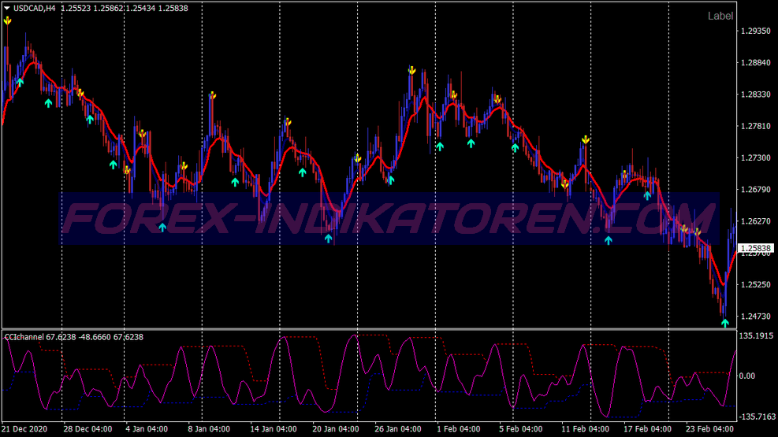
Task: Click the 4 Jan 04:00 time label
Action: [147, 429]
